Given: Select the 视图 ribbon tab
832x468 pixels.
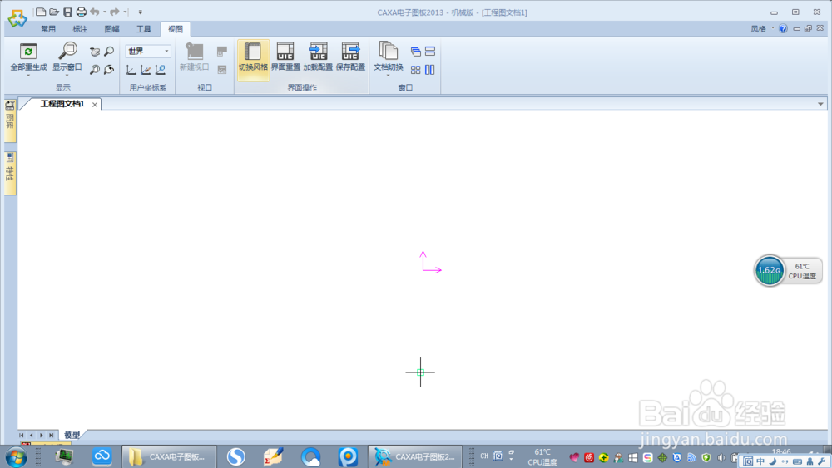Looking at the screenshot, I should [176, 29].
